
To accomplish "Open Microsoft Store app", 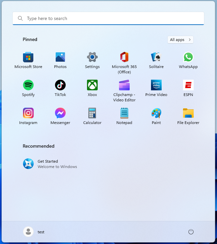I will pyautogui.click(x=28, y=60).
